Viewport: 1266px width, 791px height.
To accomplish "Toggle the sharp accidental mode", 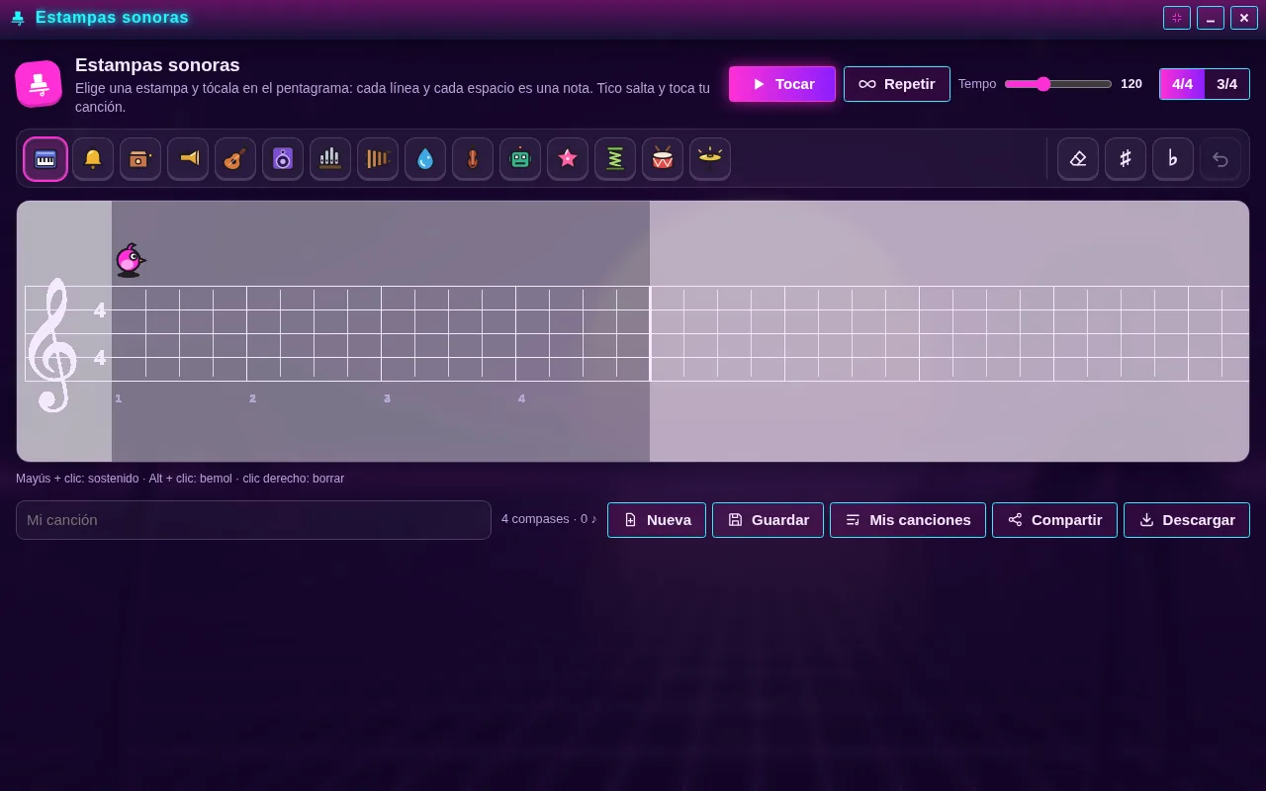I will [x=1126, y=159].
